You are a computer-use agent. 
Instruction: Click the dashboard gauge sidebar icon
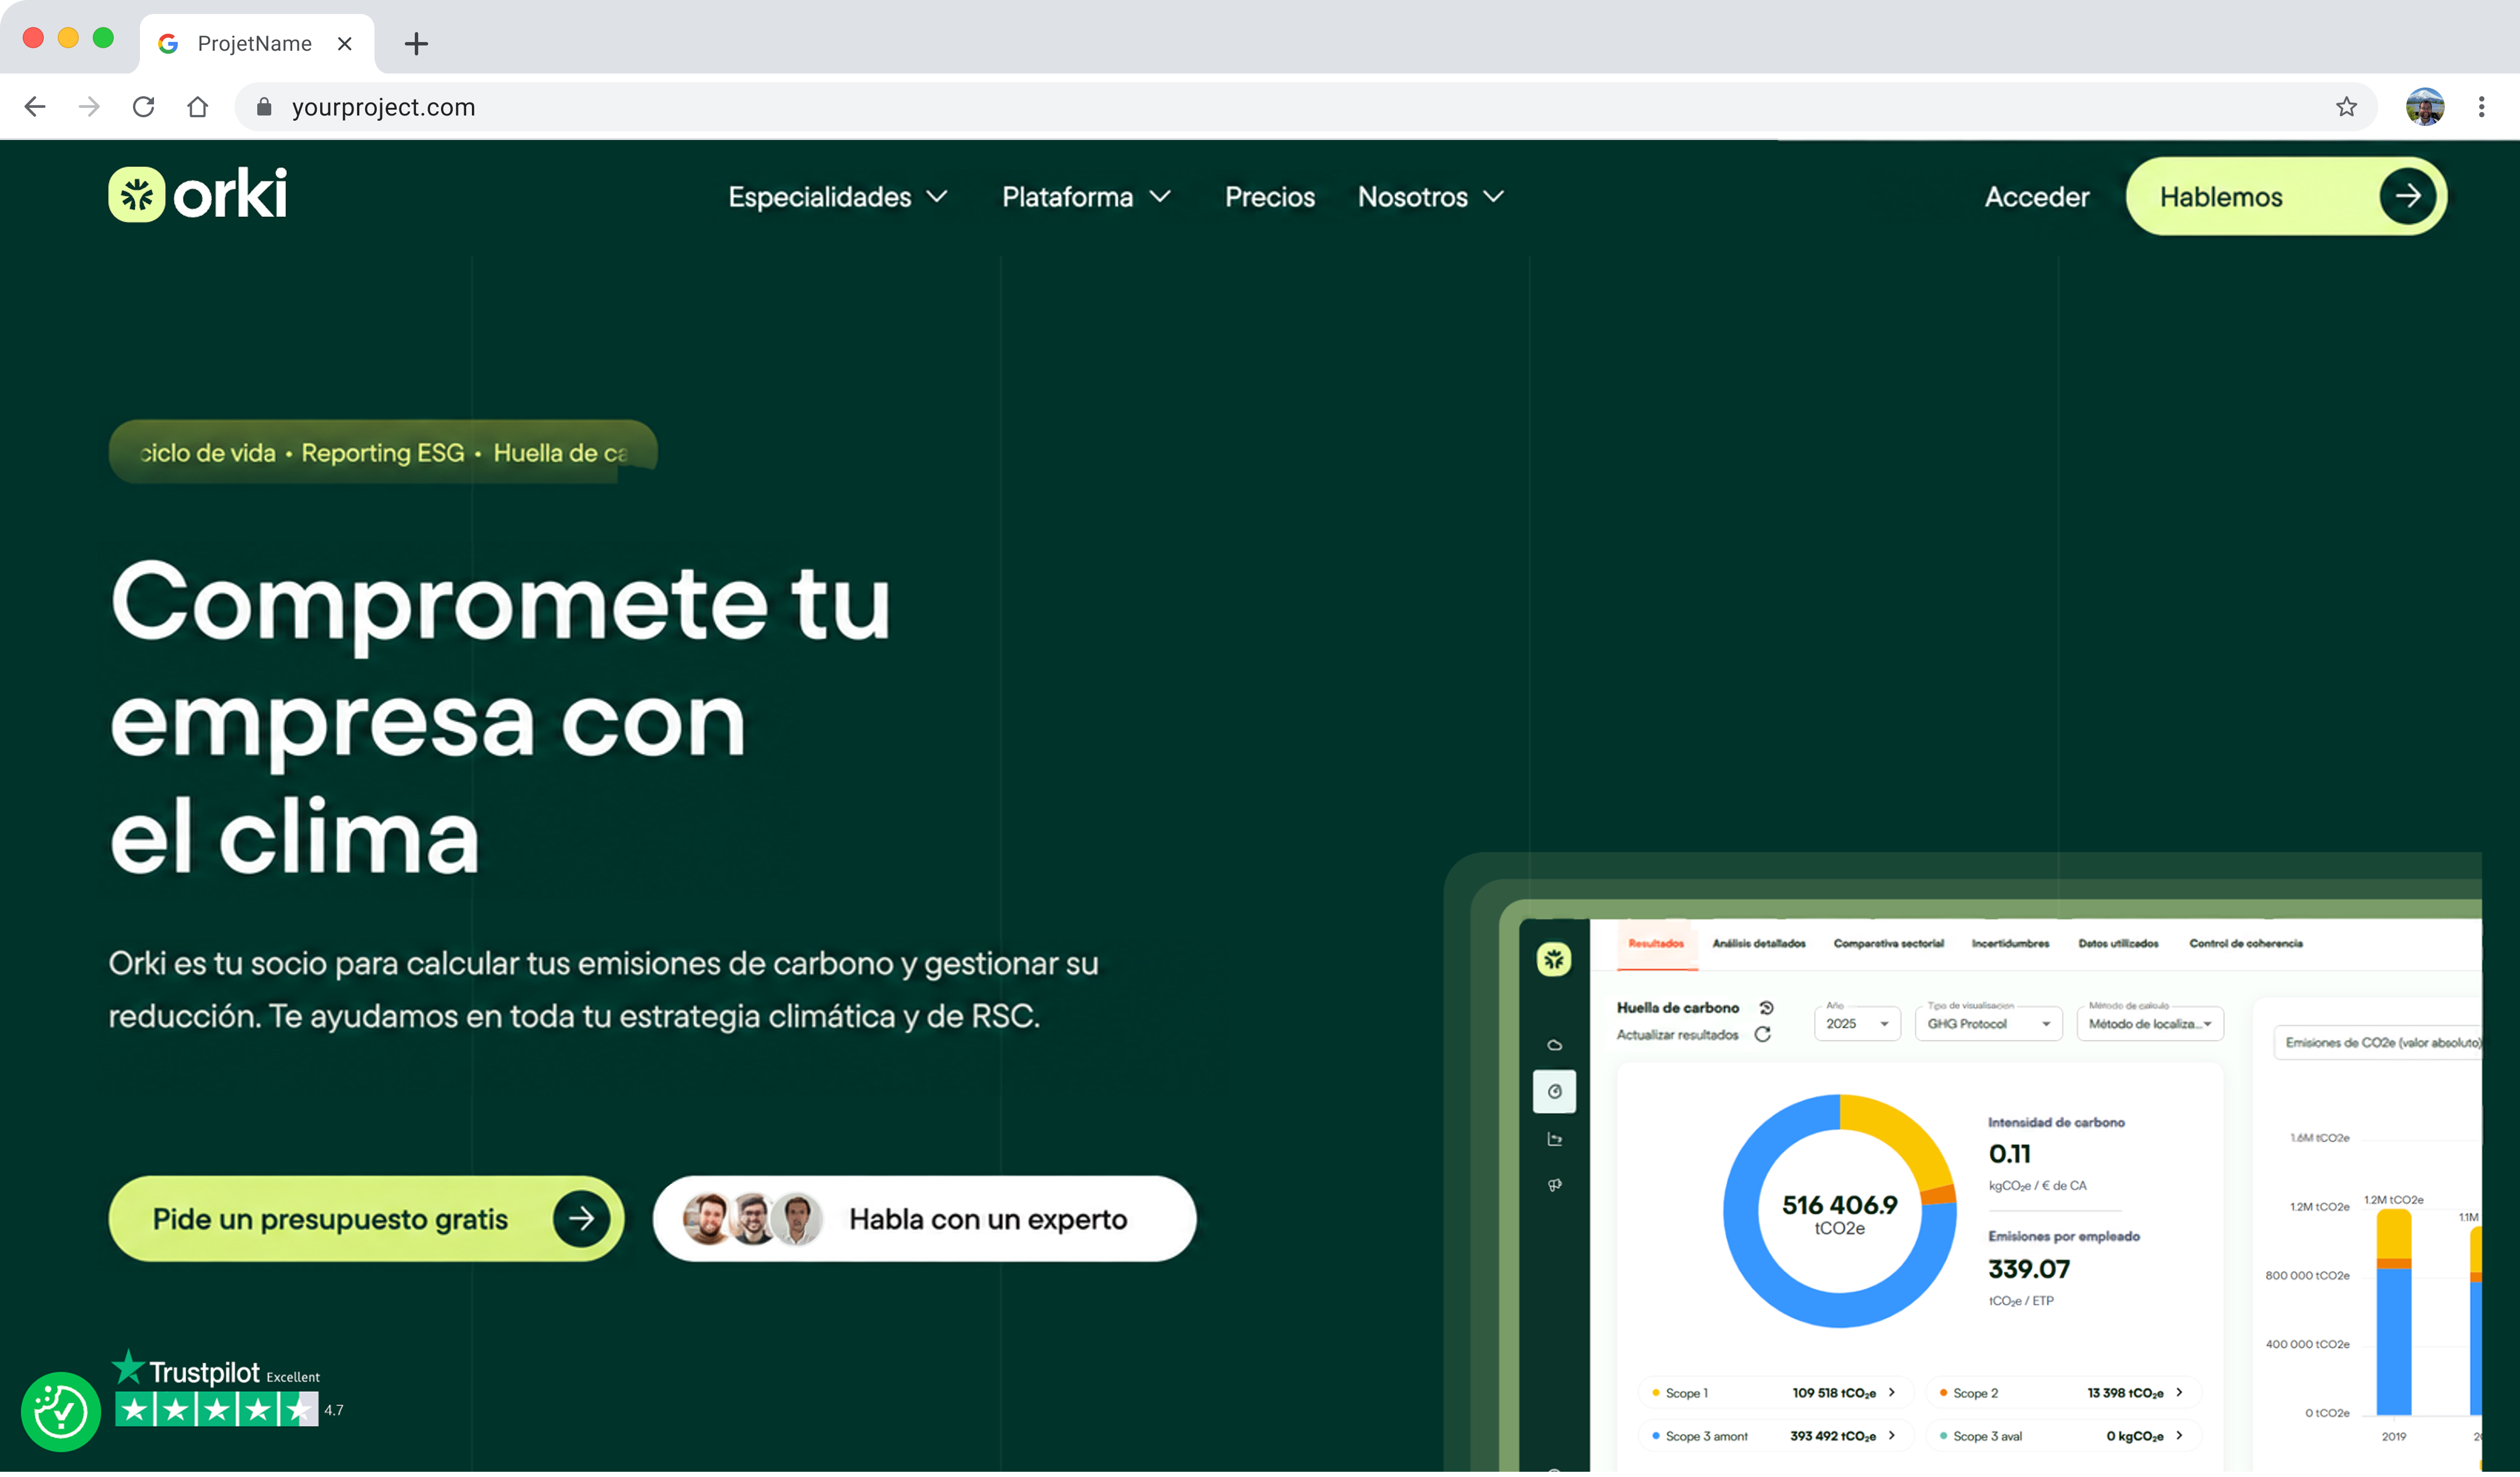pos(1555,1093)
